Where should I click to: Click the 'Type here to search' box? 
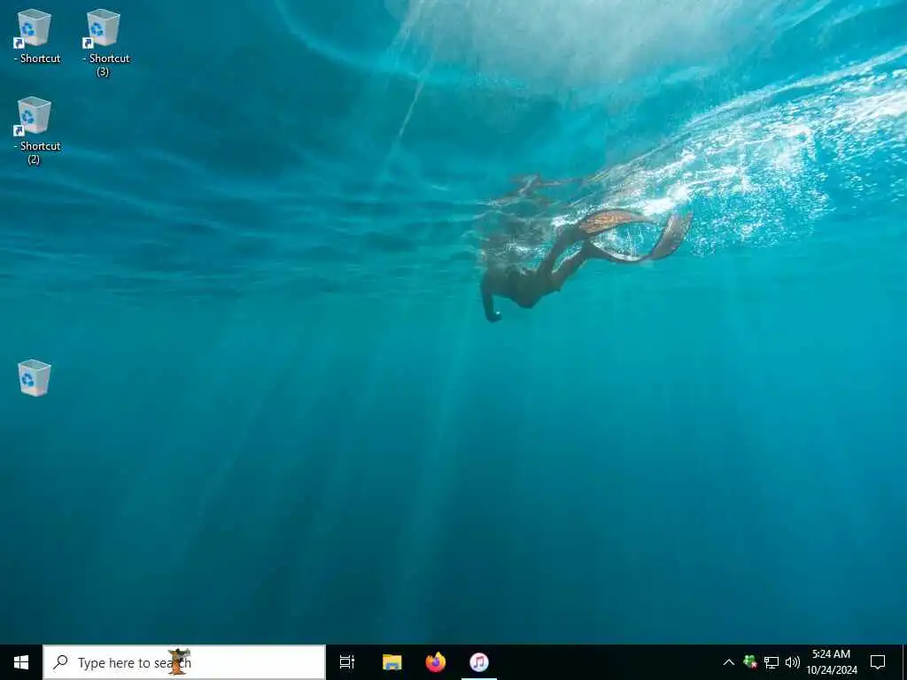(184, 662)
